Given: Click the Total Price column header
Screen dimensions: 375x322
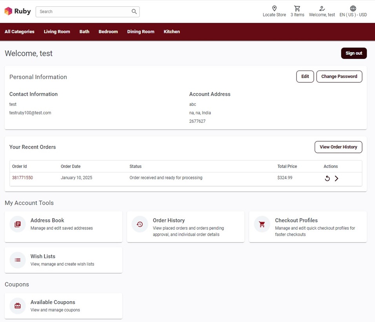Looking at the screenshot, I should 287,166.
